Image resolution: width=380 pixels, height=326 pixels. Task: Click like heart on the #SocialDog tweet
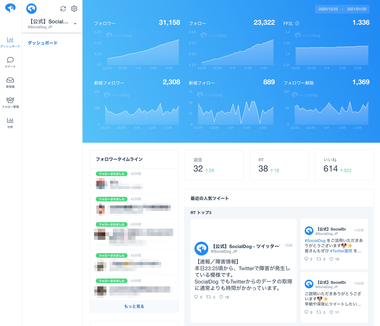coord(331,259)
